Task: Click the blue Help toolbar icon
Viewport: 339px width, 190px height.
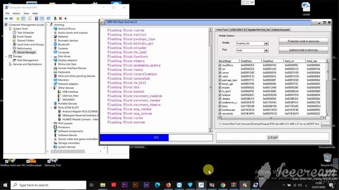Action: pos(37,19)
